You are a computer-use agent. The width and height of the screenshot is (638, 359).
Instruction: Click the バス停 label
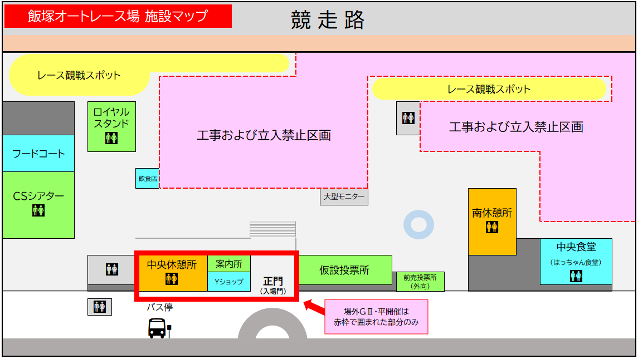160,307
